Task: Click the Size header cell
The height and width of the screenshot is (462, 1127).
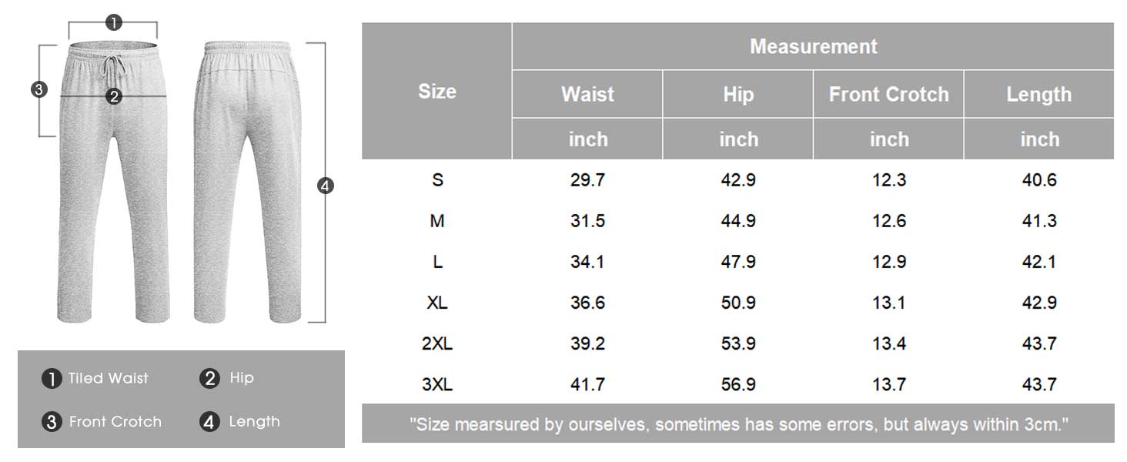Action: click(x=436, y=91)
